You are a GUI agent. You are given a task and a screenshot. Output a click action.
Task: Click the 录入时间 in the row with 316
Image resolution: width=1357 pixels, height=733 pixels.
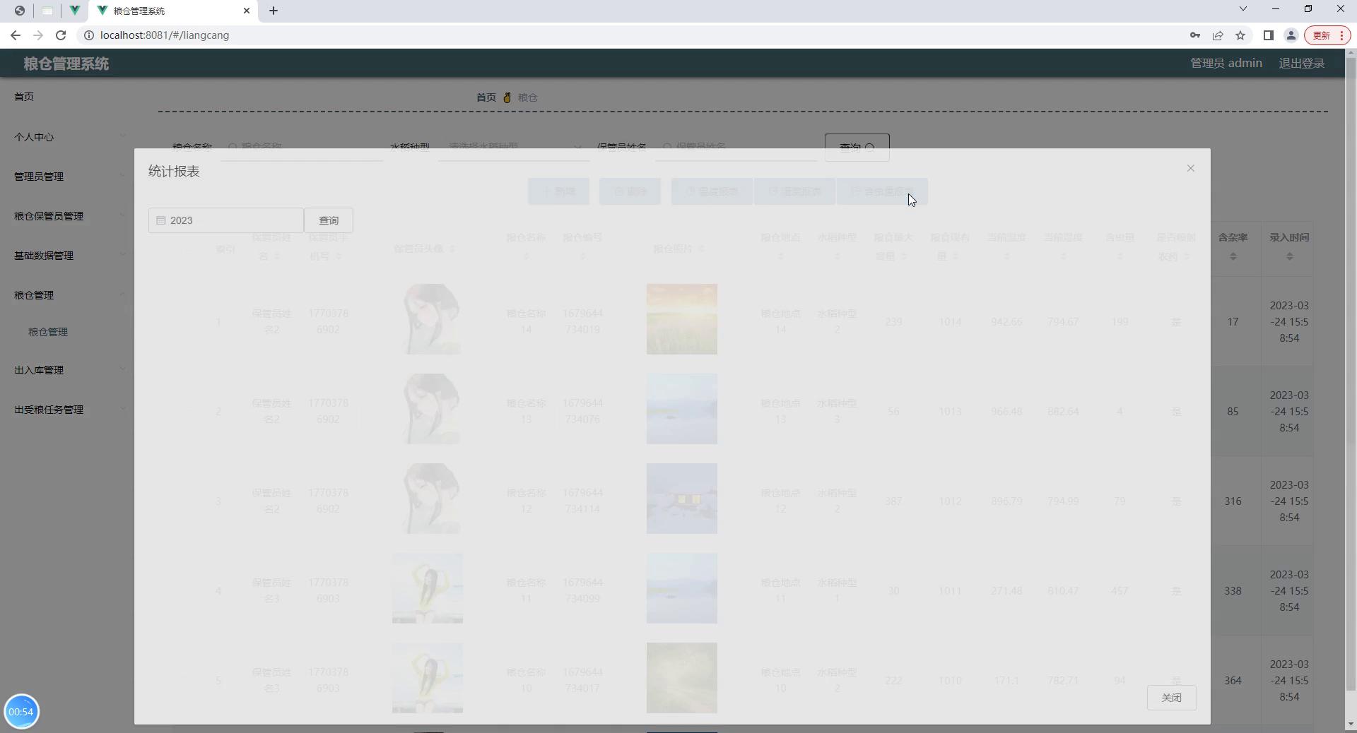click(1289, 501)
